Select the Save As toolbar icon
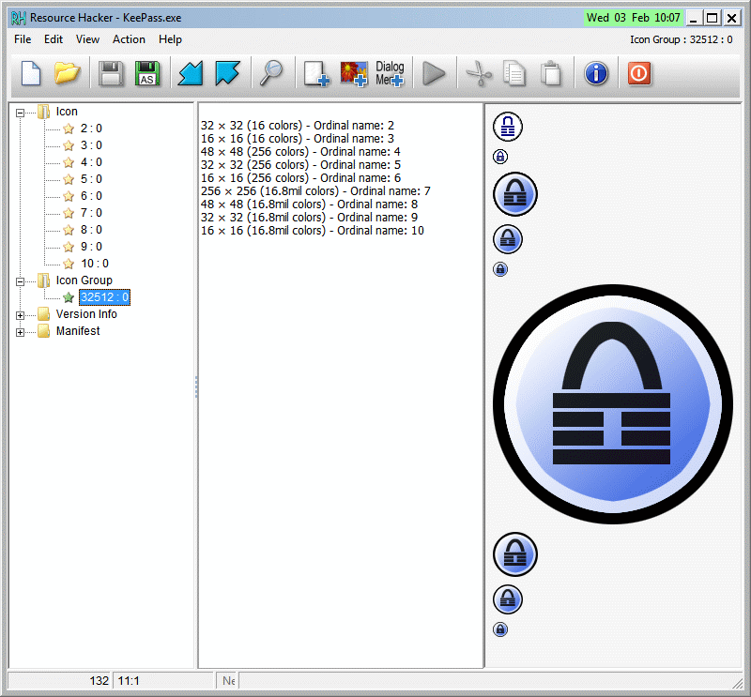This screenshot has height=697, width=751. [147, 73]
